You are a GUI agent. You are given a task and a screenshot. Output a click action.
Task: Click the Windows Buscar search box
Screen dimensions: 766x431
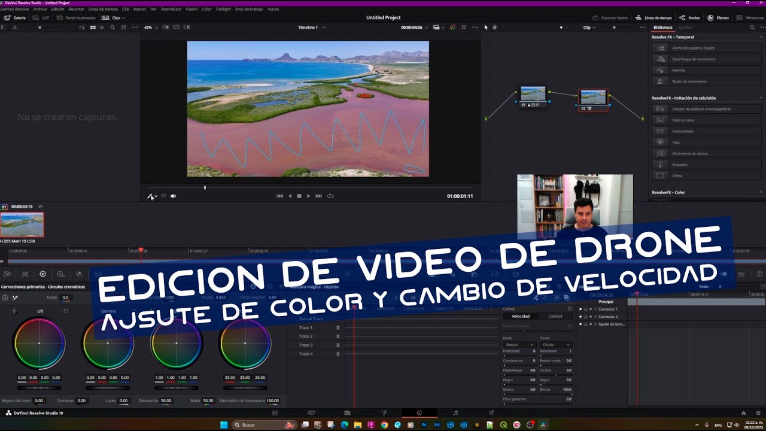coord(263,425)
